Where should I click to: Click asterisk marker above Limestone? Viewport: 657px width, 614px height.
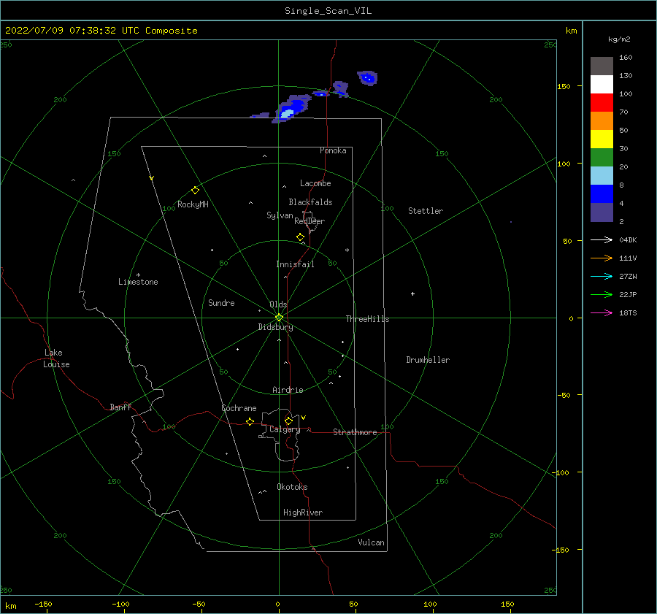138,275
